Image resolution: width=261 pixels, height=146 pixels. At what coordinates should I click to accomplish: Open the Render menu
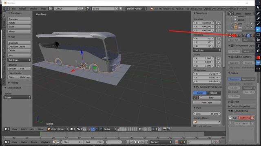[22, 9]
